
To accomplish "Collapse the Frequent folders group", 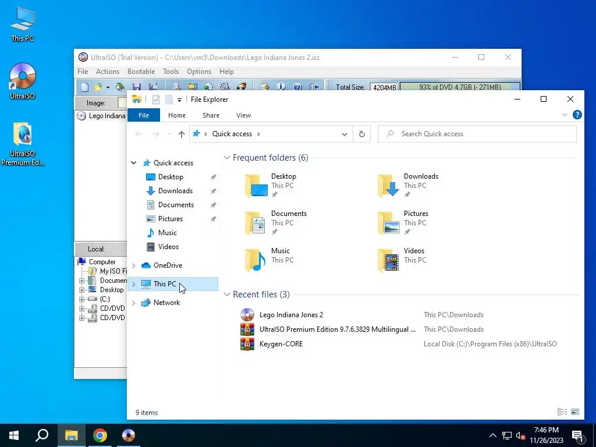I will [227, 157].
